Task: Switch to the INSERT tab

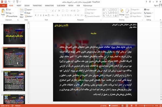Action: tap(19, 6)
